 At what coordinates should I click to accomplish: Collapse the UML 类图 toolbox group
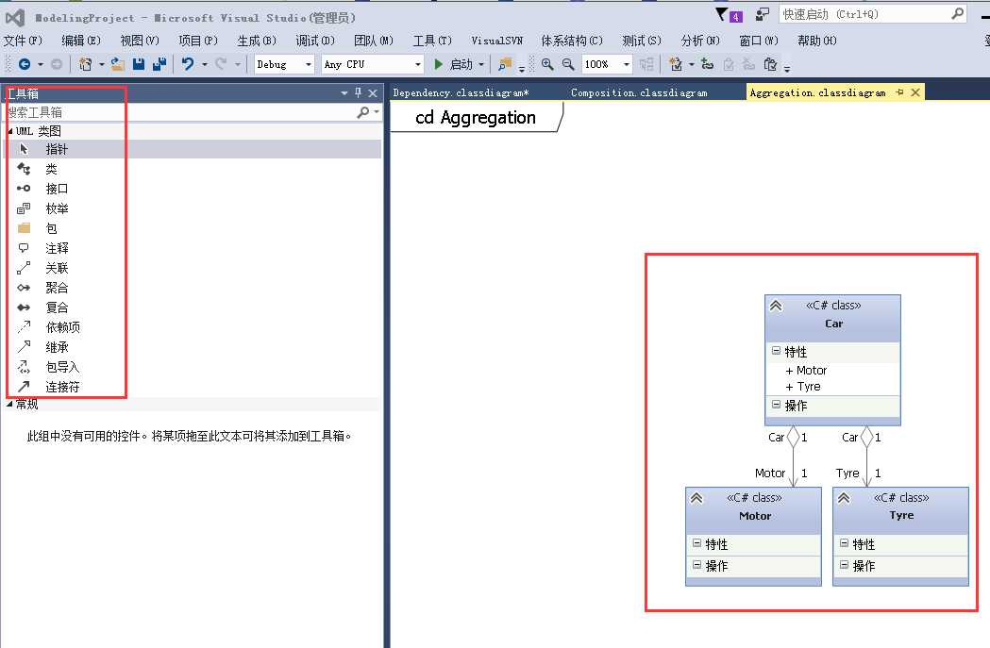tap(10, 131)
